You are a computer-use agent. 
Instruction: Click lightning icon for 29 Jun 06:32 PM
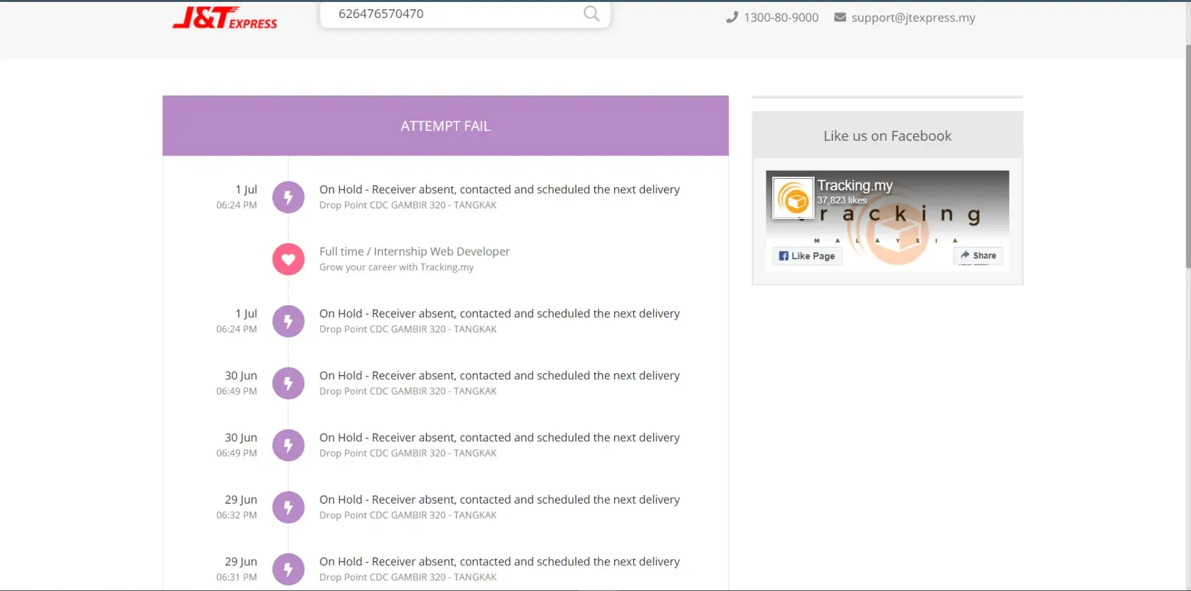[x=288, y=508]
